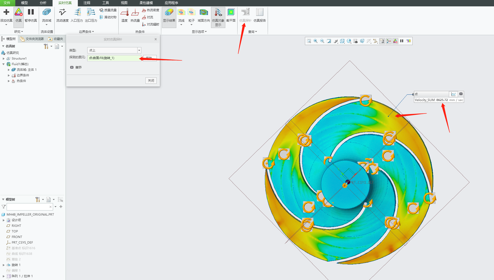This screenshot has height=280, width=494.
Task: Click the 关闭 close button in the probe dialog
Action: (151, 80)
